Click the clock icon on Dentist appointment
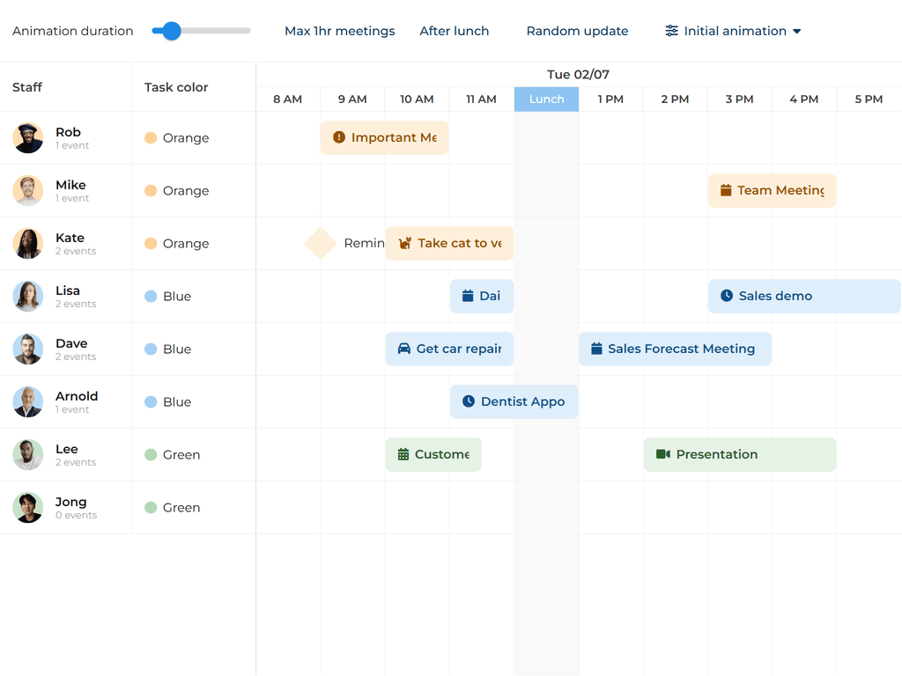Image resolution: width=902 pixels, height=676 pixels. coord(469,401)
